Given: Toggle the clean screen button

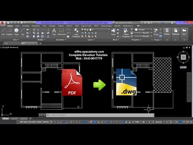Looking at the screenshot, I should (x=188, y=122).
